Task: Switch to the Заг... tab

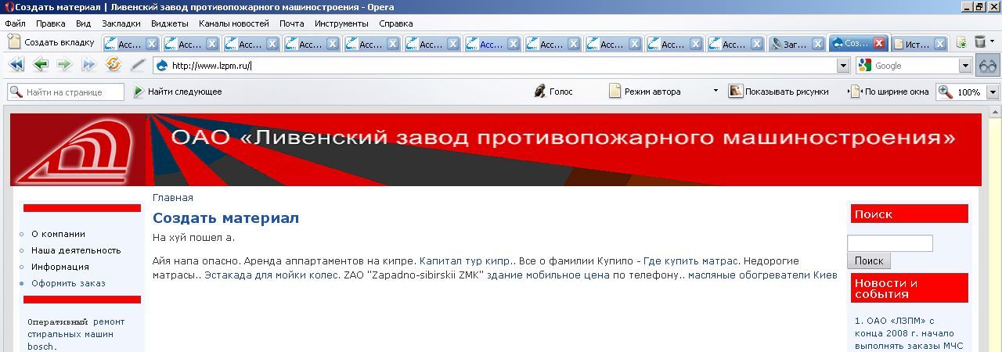Action: [x=791, y=45]
